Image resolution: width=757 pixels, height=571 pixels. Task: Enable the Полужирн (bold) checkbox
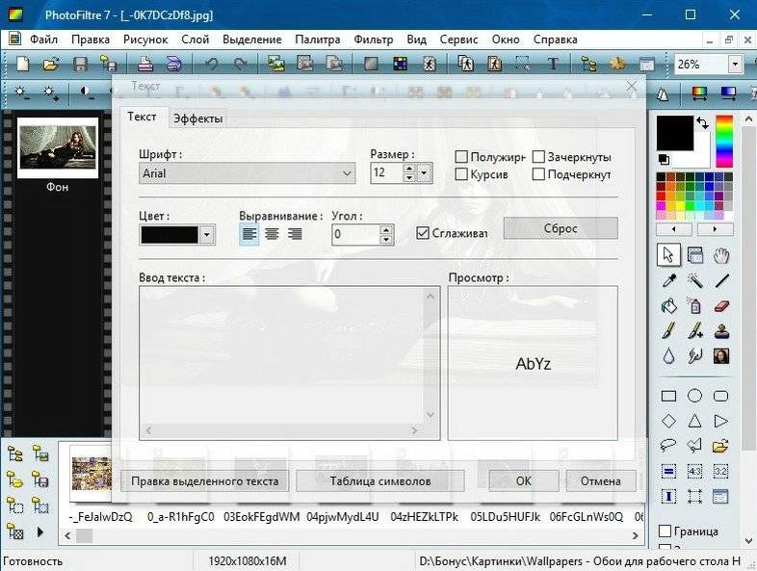pyautogui.click(x=461, y=157)
